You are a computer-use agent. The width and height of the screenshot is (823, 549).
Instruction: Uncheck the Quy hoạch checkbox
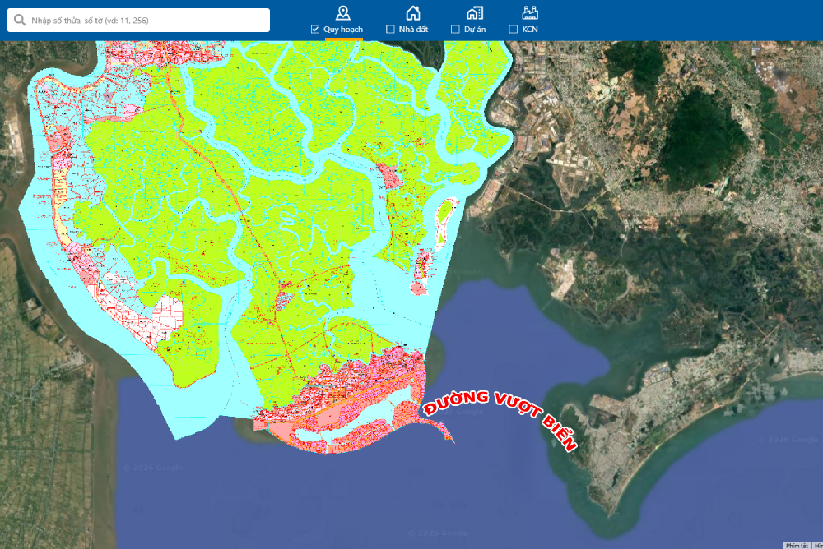[315, 30]
